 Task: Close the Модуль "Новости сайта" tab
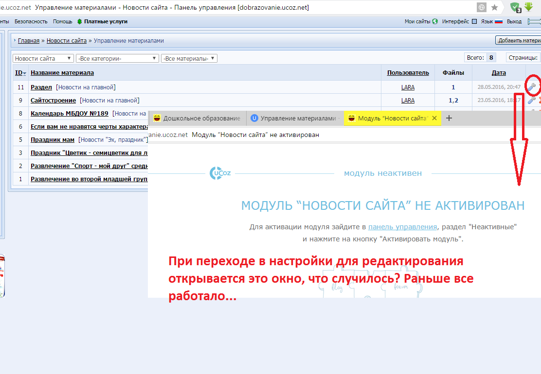coord(434,118)
